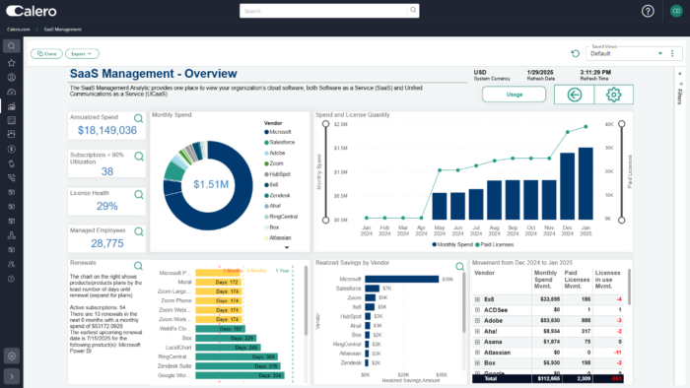This screenshot has width=690, height=388.
Task: Expand the Box vendor row
Action: 477,363
